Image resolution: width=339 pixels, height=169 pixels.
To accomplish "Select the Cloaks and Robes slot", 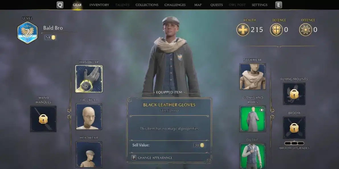I will click(x=253, y=119).
